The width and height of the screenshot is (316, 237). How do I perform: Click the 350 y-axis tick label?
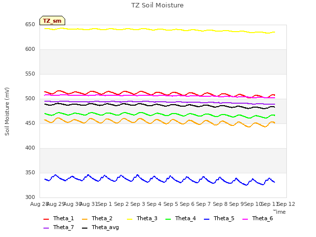coord(30,173)
